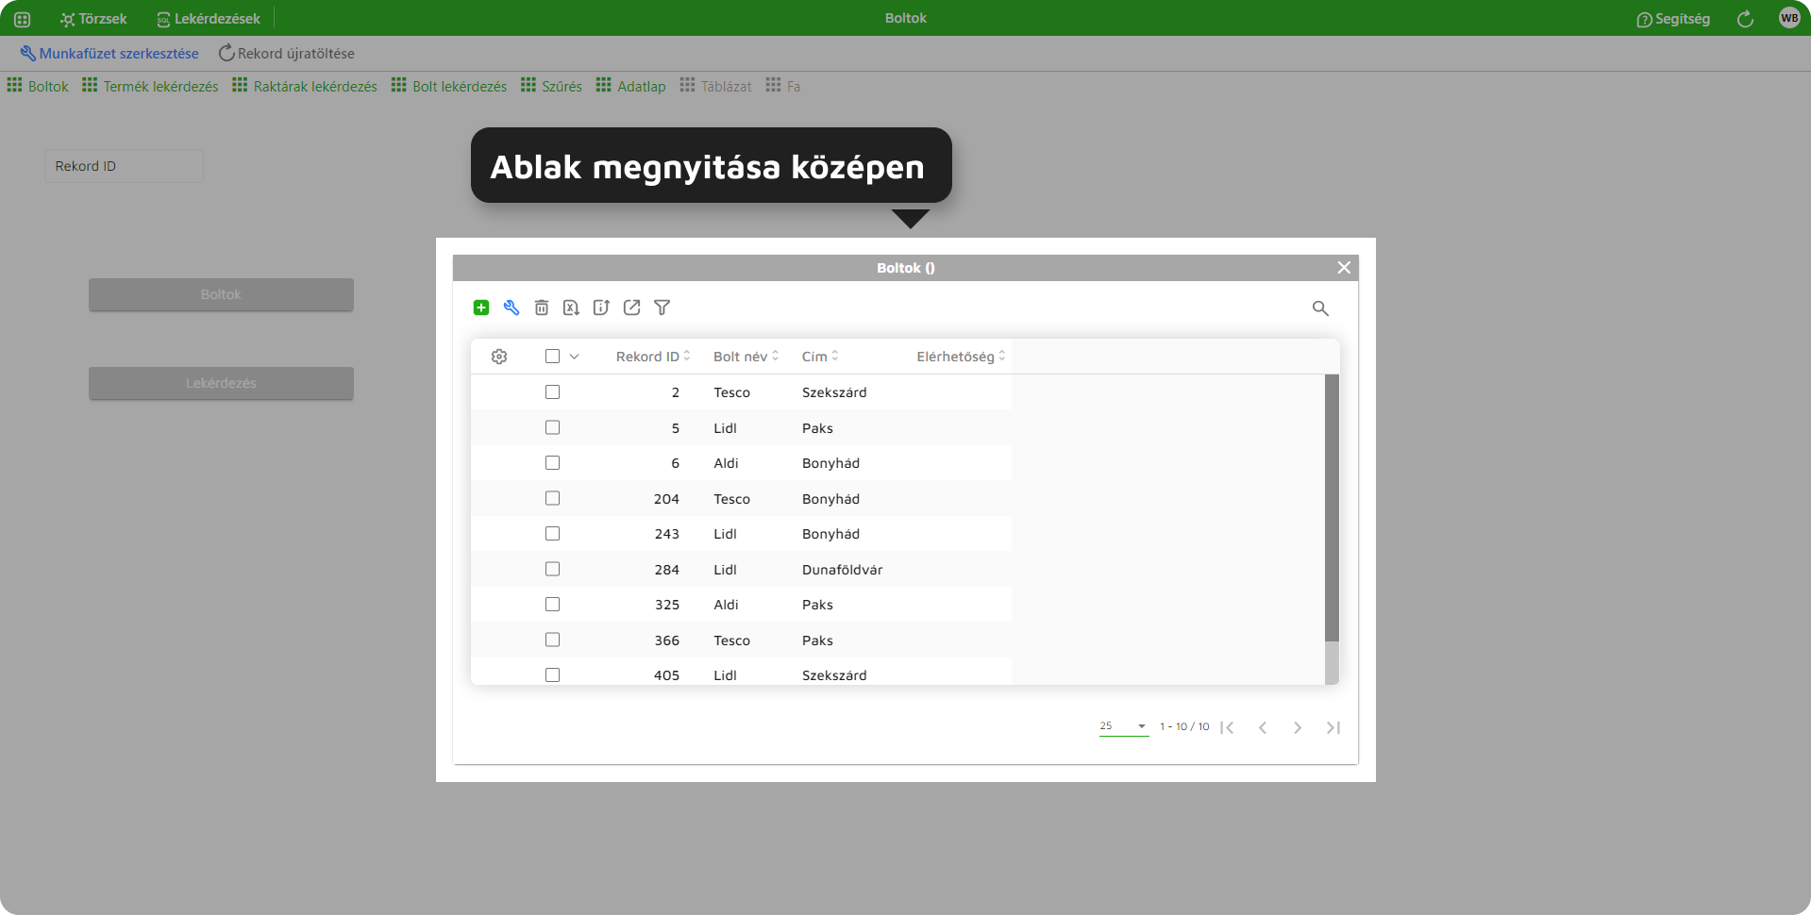This screenshot has height=915, width=1811.
Task: Switch to the Fa tab
Action: pyautogui.click(x=783, y=86)
